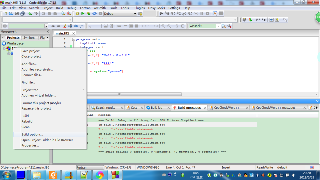This screenshot has height=180, width=320.
Task: Open the wxSmith menu
Action: (100, 8)
